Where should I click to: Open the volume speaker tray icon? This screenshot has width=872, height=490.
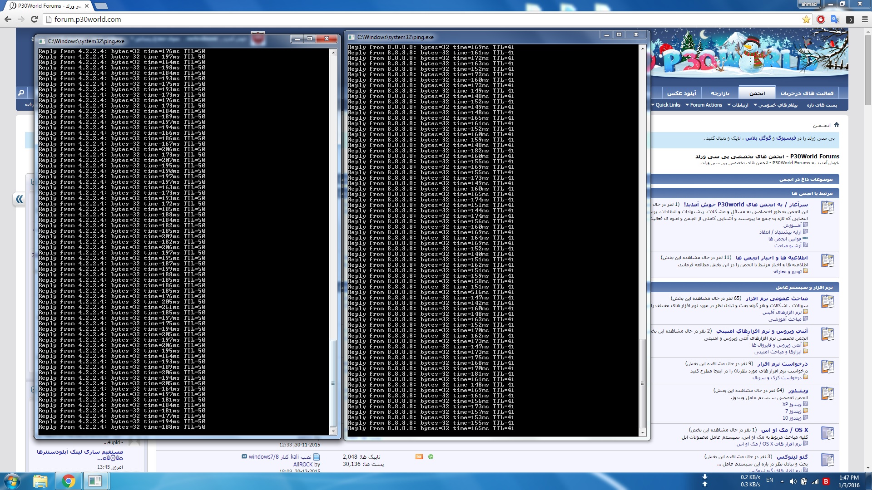pyautogui.click(x=793, y=481)
